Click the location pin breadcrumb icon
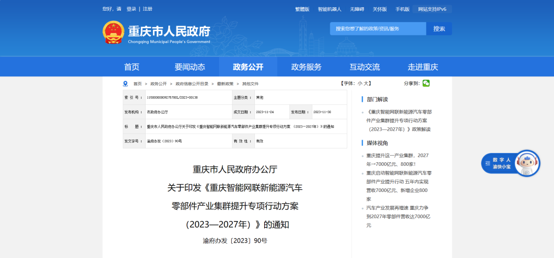 (125, 84)
